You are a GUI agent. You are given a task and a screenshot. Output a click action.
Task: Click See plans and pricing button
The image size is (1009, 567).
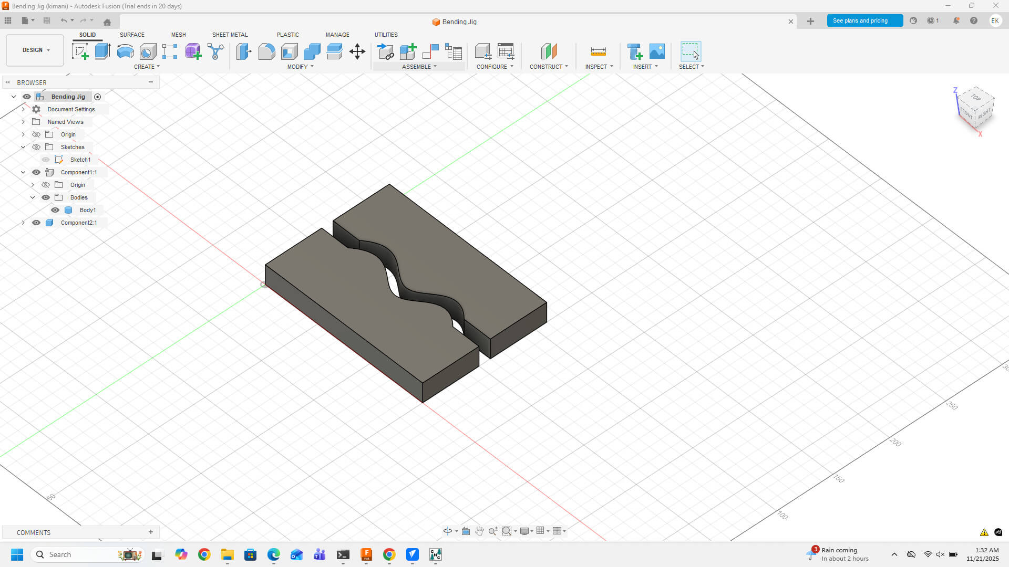pyautogui.click(x=864, y=20)
